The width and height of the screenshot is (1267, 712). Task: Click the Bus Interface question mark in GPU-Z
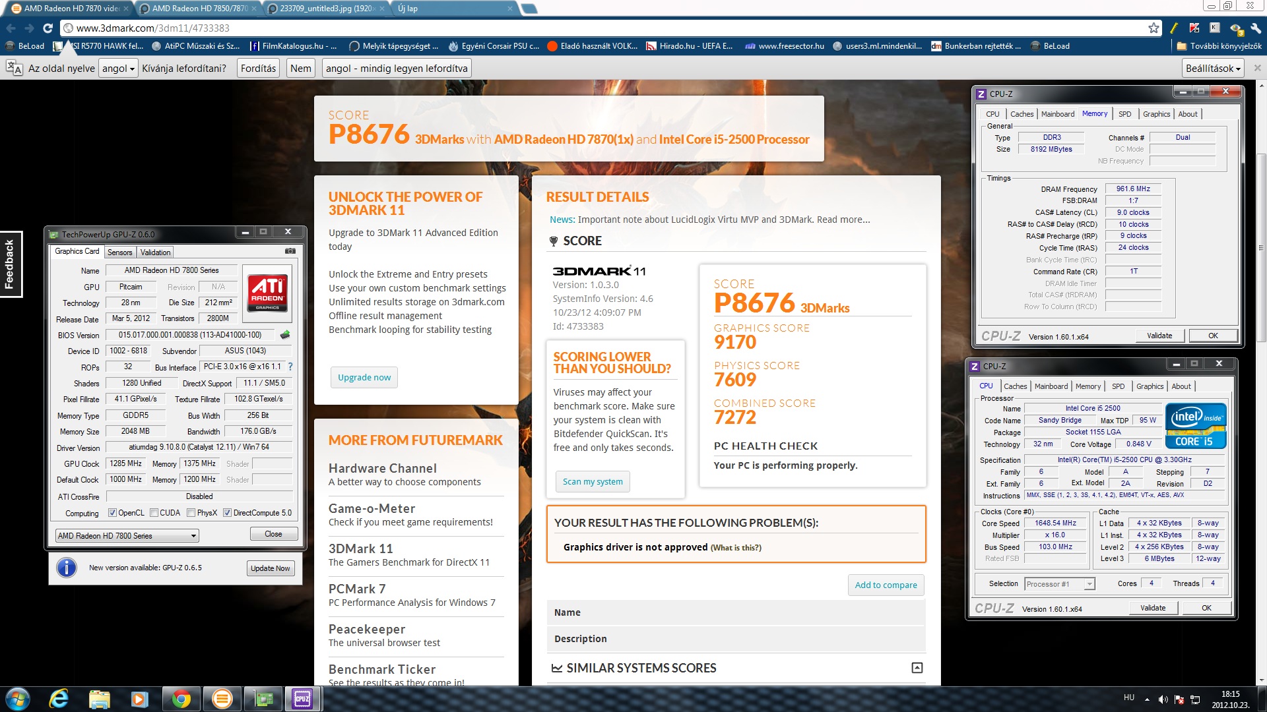click(290, 367)
